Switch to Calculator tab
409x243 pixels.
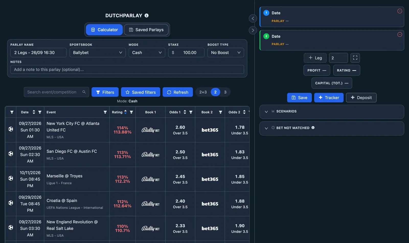(x=104, y=30)
